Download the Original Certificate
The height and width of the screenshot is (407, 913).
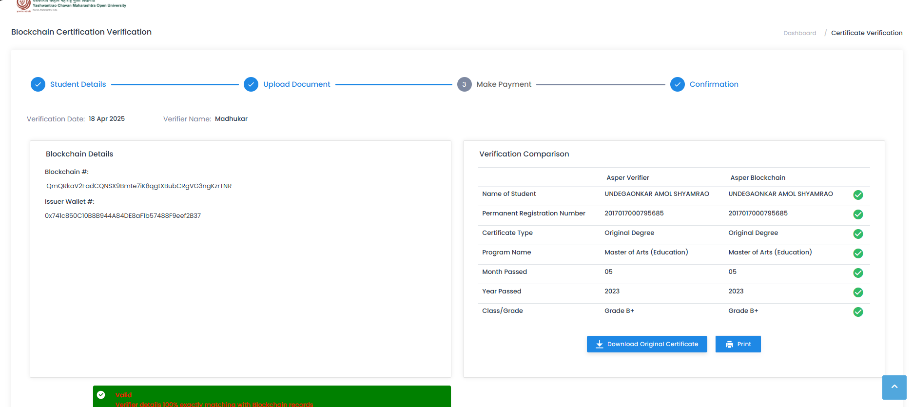pos(647,344)
